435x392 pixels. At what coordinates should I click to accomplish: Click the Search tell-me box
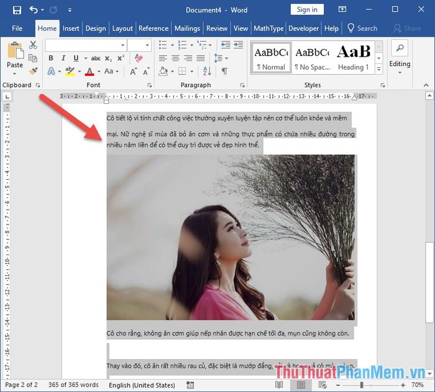[362, 29]
